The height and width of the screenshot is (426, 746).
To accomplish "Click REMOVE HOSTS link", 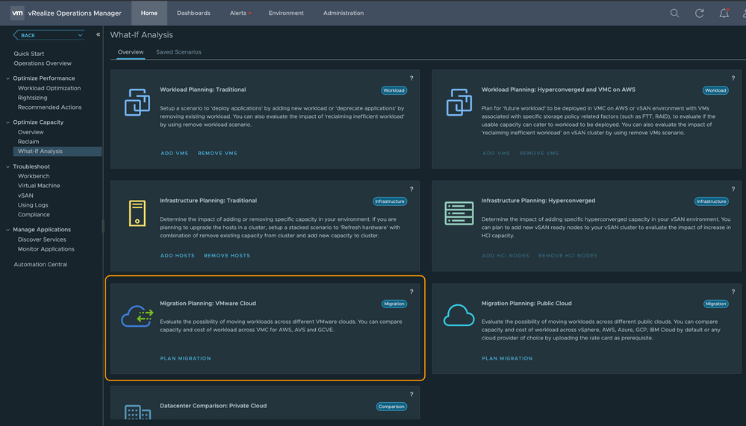I will coord(227,255).
